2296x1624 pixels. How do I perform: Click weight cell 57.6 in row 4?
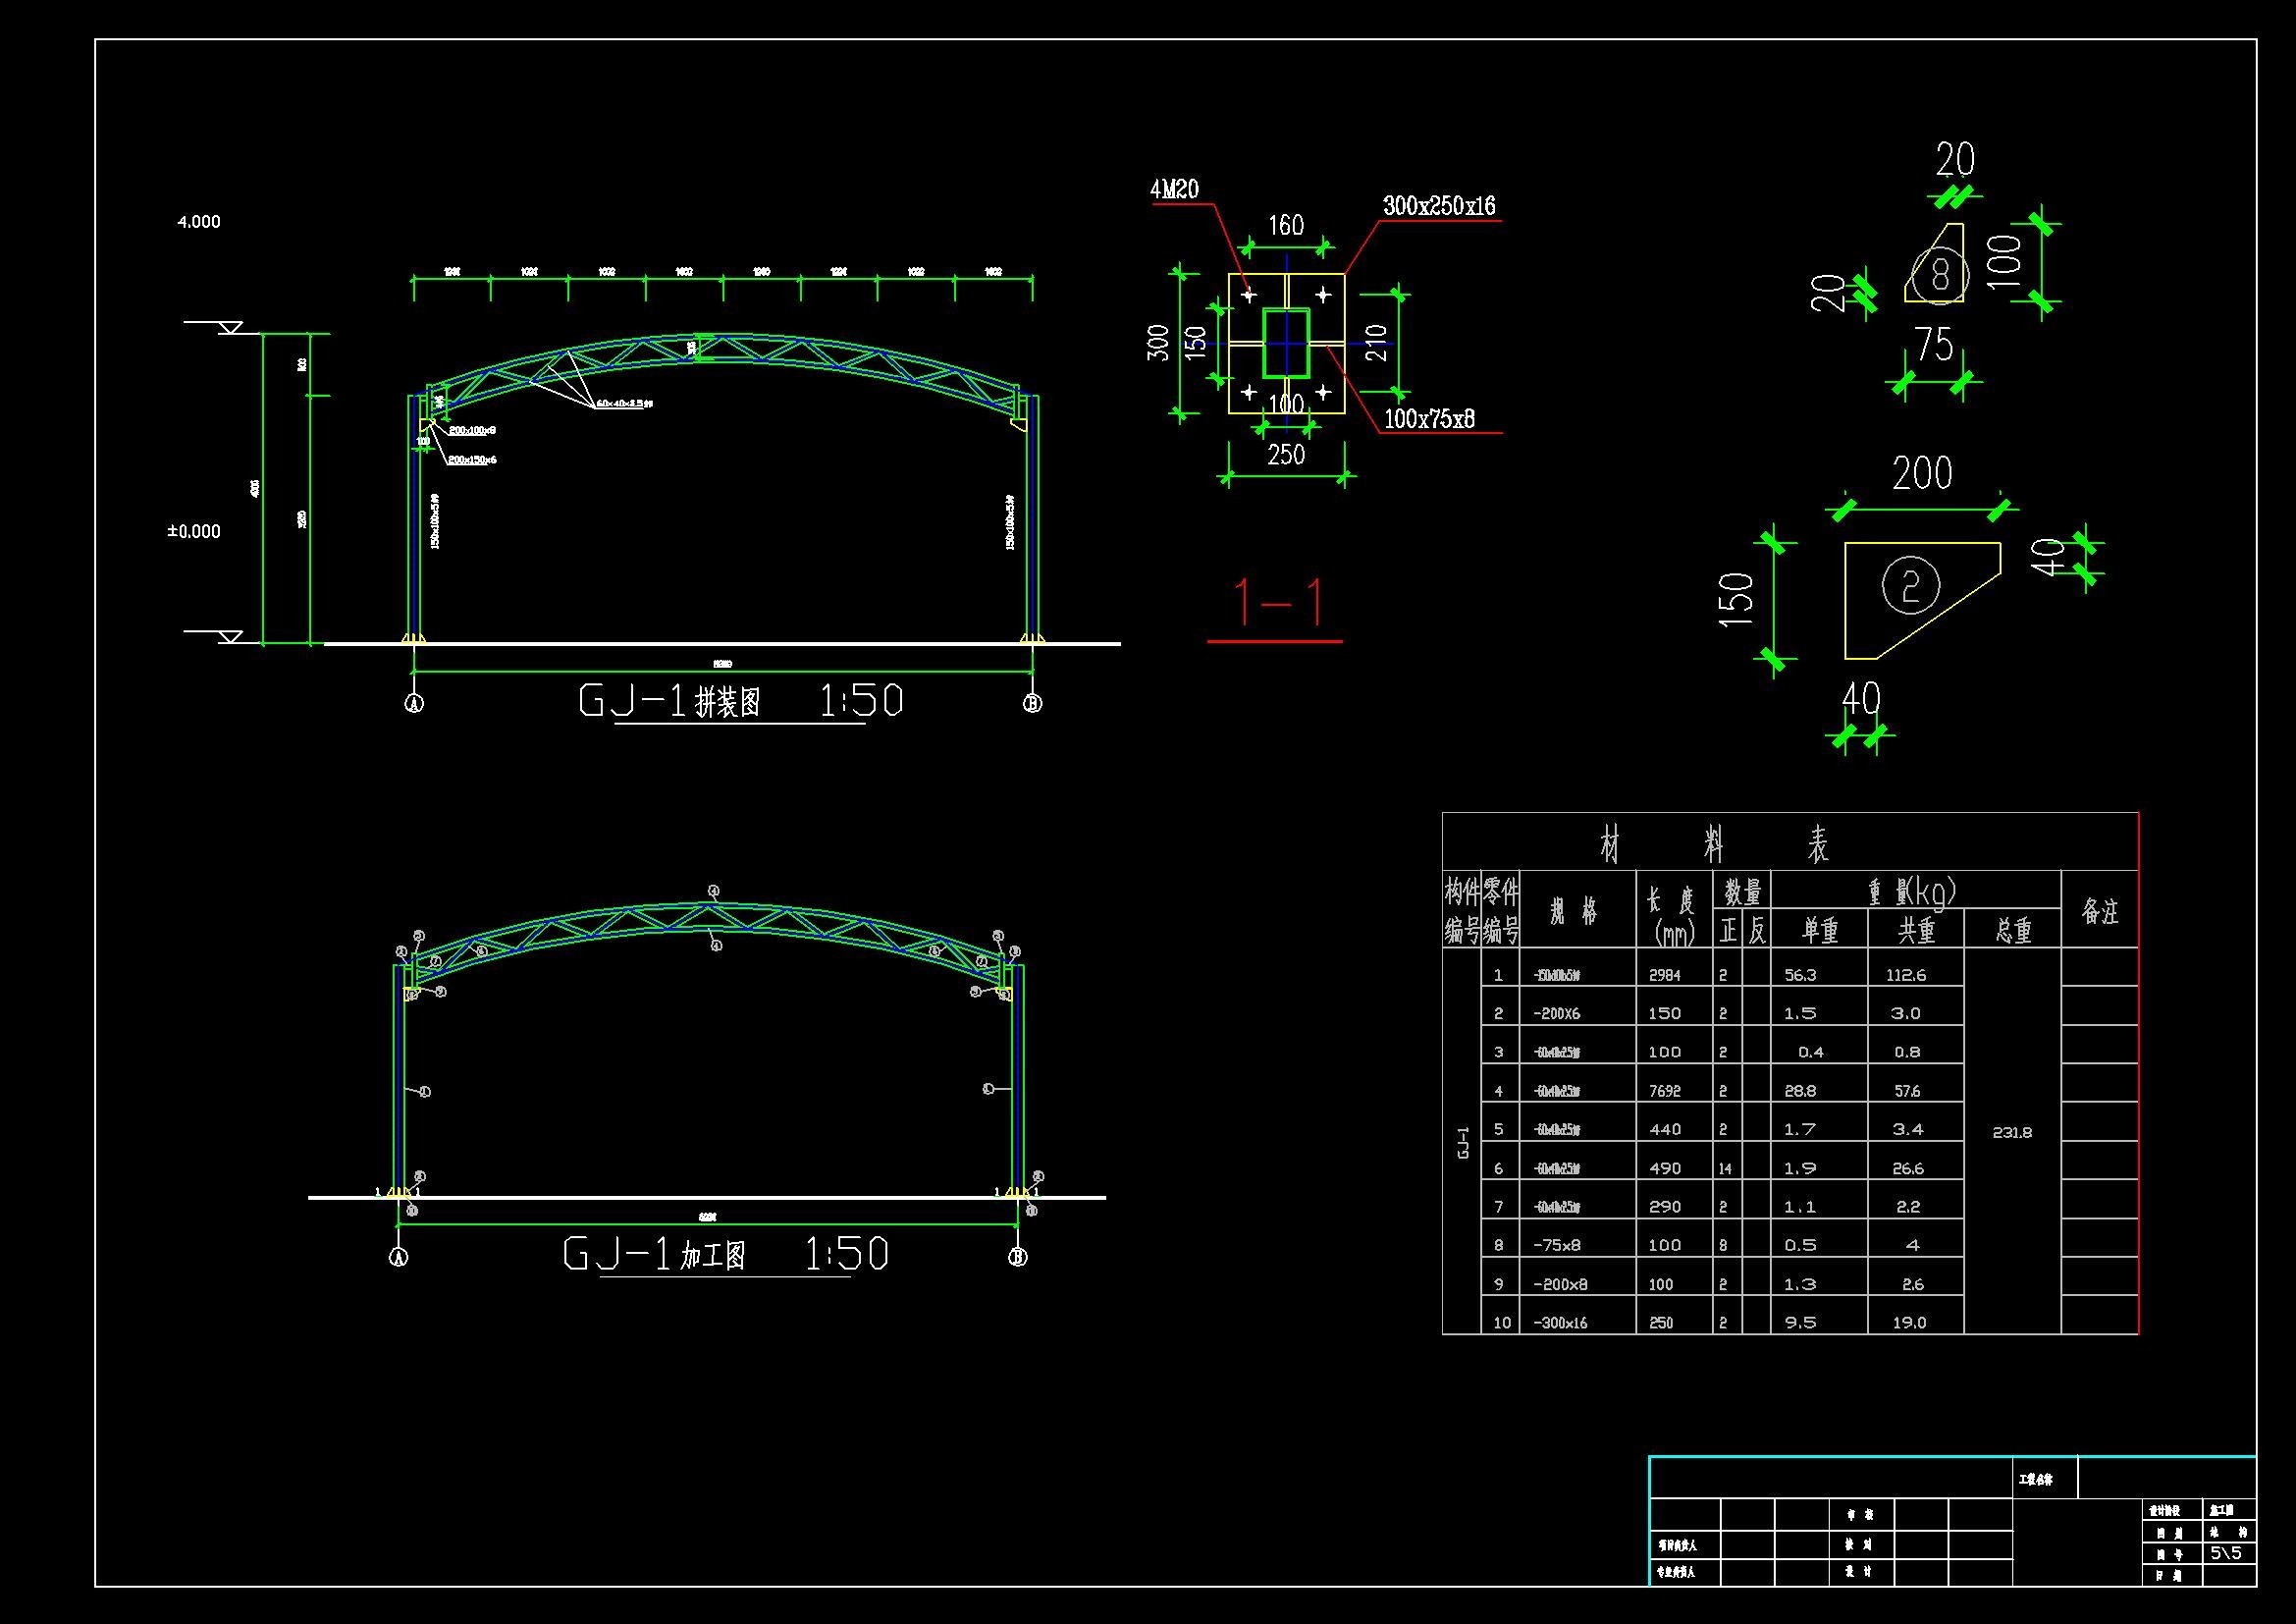tap(1907, 1091)
